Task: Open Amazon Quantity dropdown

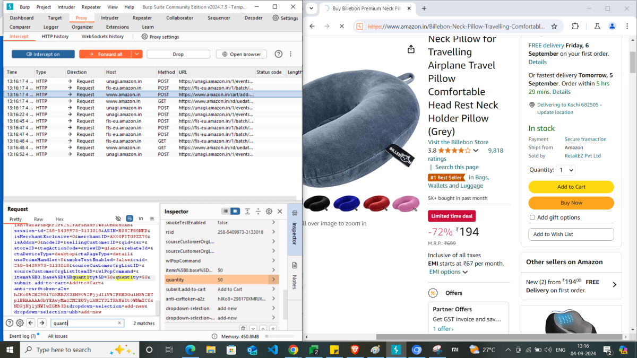Action: (565, 170)
